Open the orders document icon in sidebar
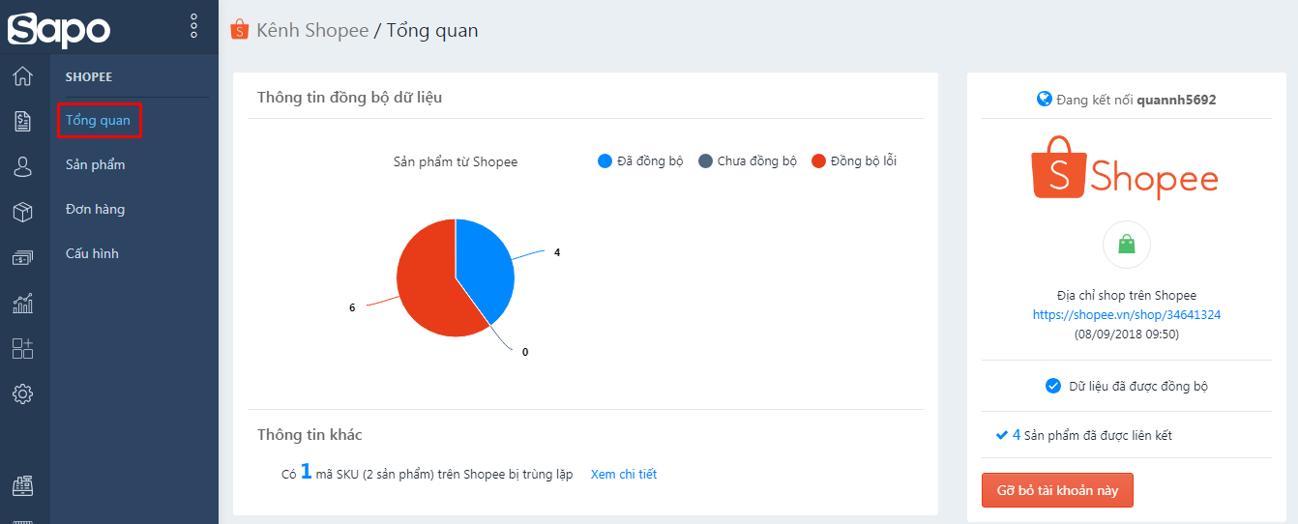 tap(22, 121)
